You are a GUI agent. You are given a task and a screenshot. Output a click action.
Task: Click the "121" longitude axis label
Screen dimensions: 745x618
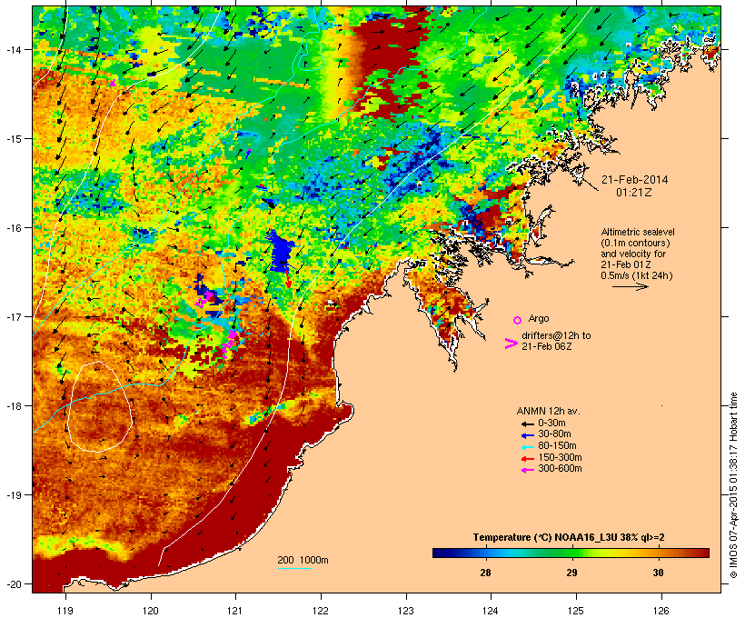[235, 611]
